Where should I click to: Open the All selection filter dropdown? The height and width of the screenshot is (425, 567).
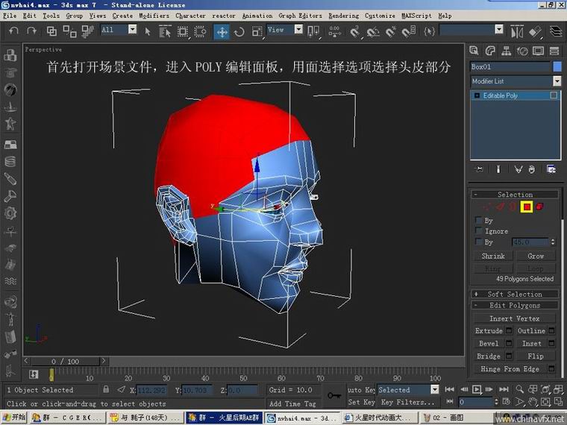pyautogui.click(x=132, y=29)
